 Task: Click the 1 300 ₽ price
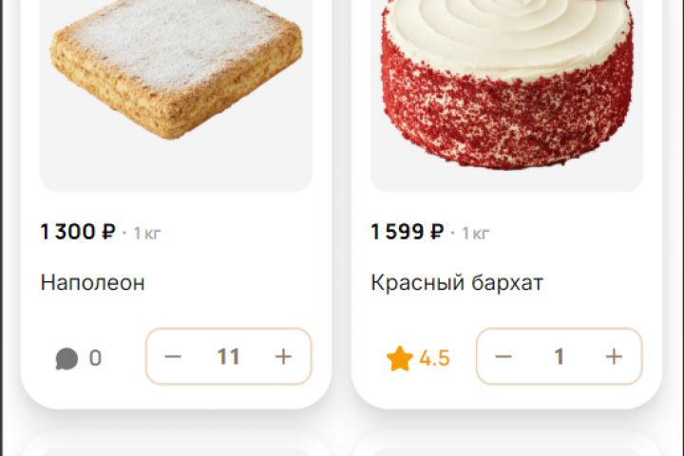click(78, 232)
